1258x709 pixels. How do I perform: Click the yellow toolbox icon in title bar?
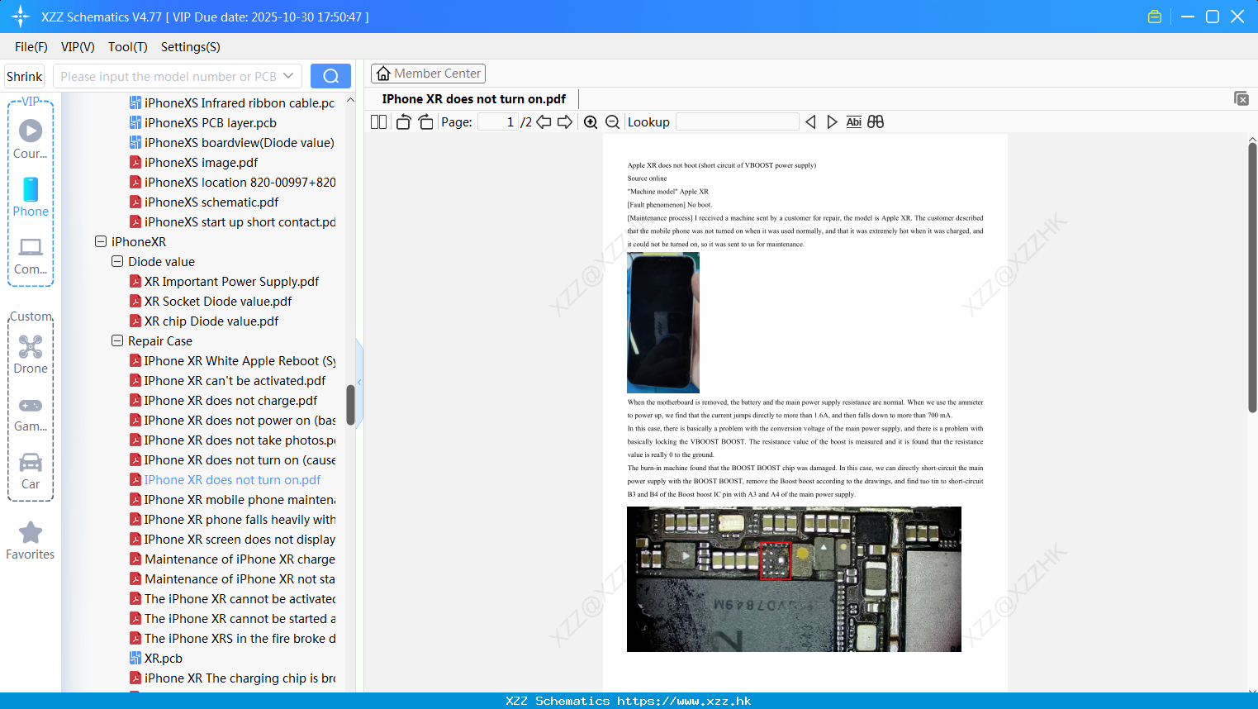click(1155, 17)
